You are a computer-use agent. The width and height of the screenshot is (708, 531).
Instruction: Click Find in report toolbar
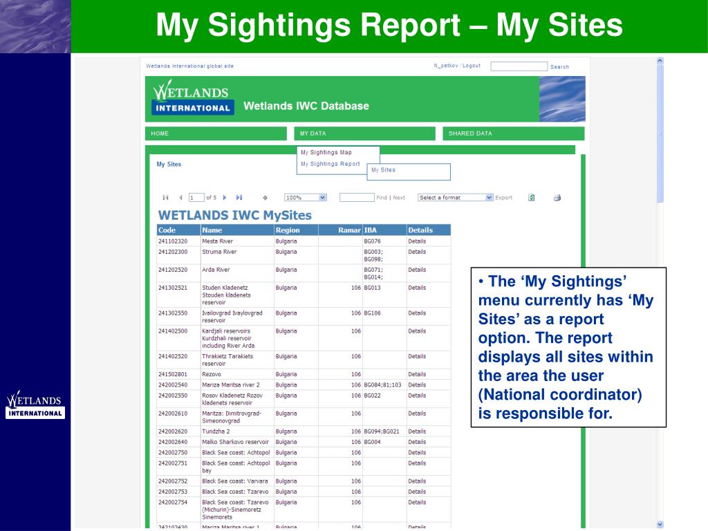(382, 198)
